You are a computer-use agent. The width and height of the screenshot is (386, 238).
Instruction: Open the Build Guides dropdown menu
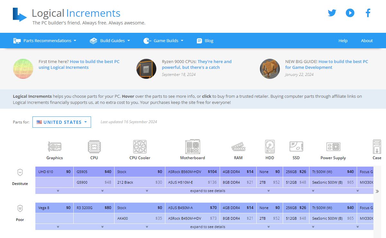[x=110, y=41]
